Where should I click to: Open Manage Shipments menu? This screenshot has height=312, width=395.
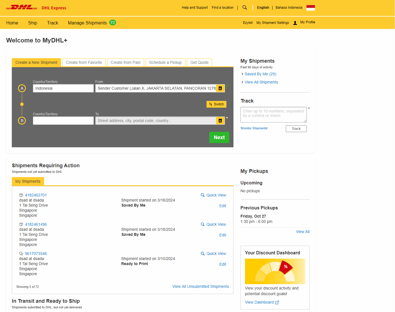(87, 23)
